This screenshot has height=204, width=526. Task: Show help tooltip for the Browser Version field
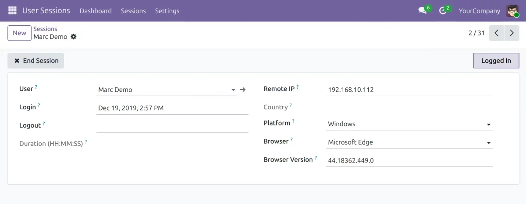coord(316,158)
